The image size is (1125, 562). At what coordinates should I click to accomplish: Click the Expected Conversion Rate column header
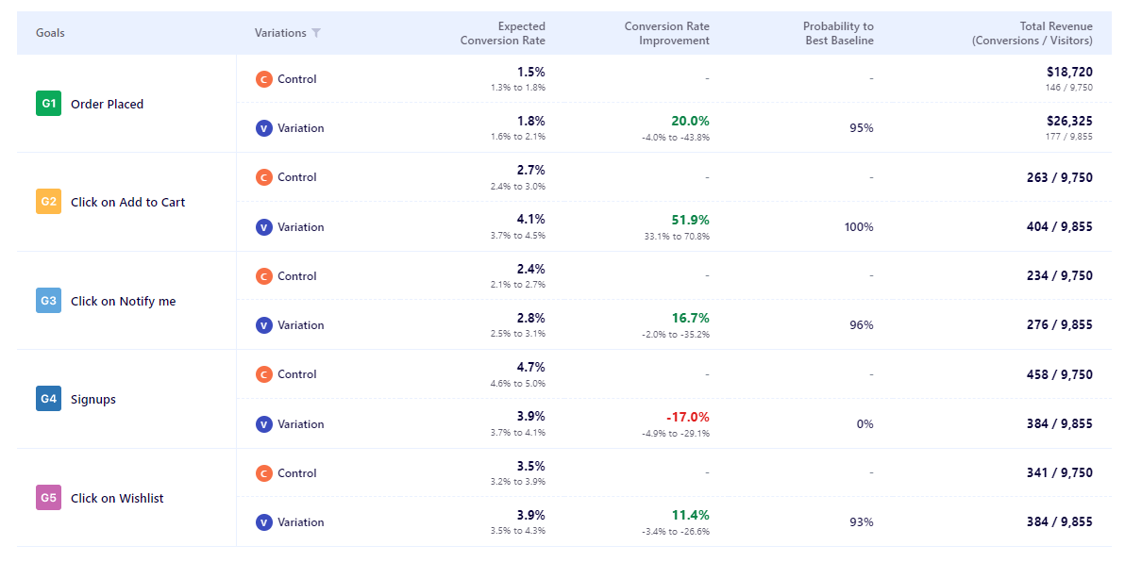(502, 33)
